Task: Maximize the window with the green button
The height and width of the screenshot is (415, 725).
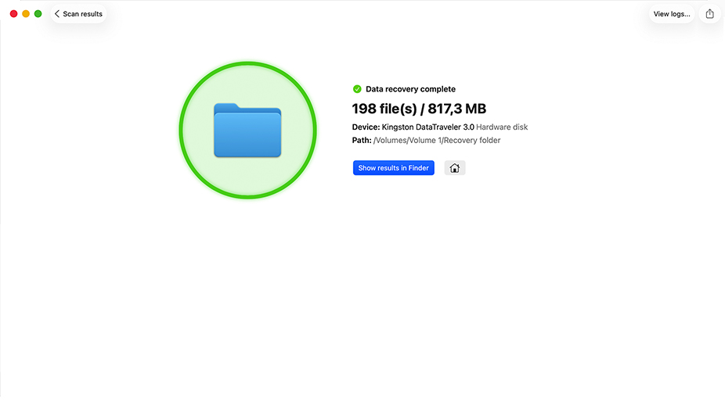Action: [38, 14]
